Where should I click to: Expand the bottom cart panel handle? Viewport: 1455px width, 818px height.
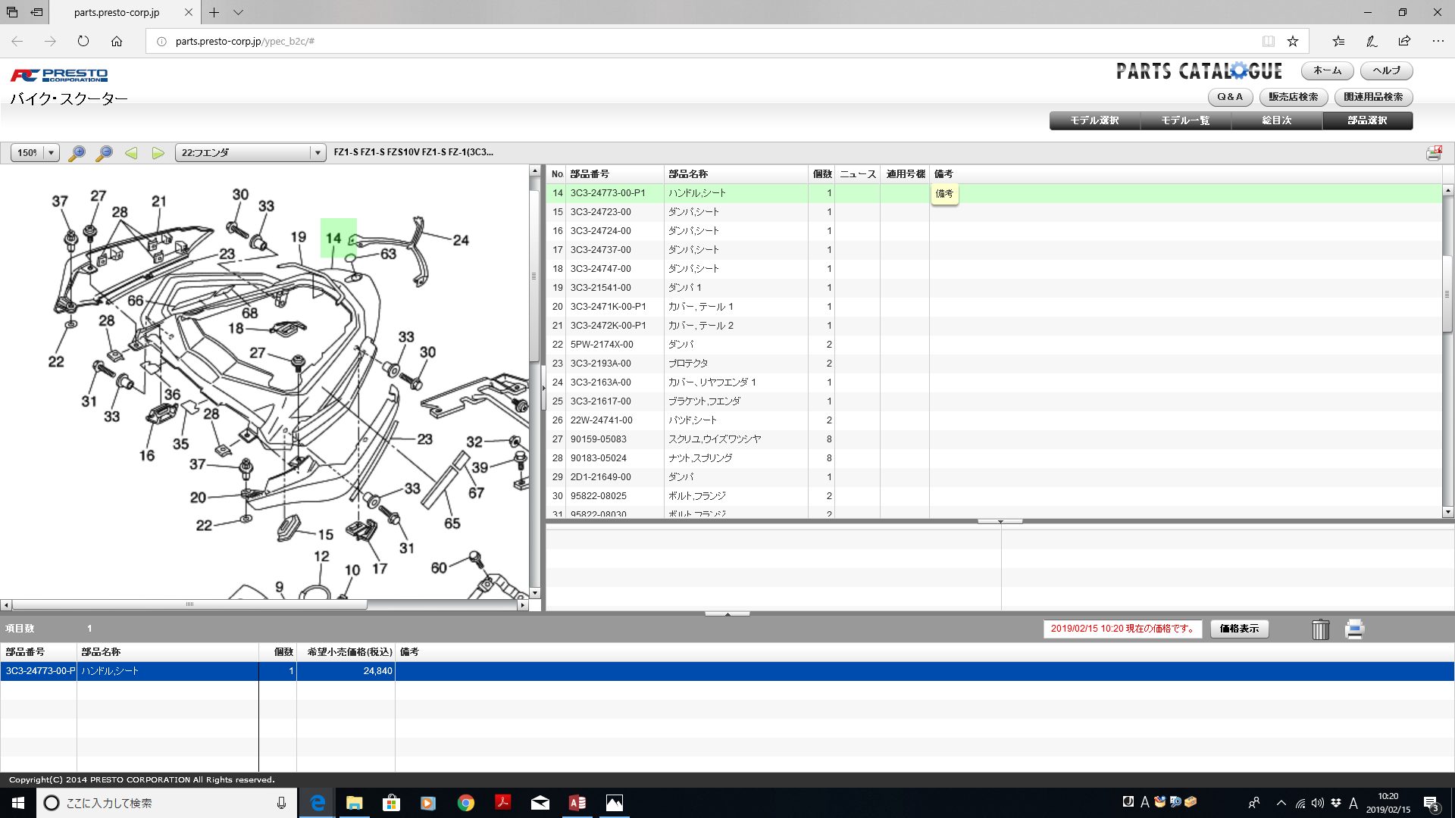coord(727,613)
